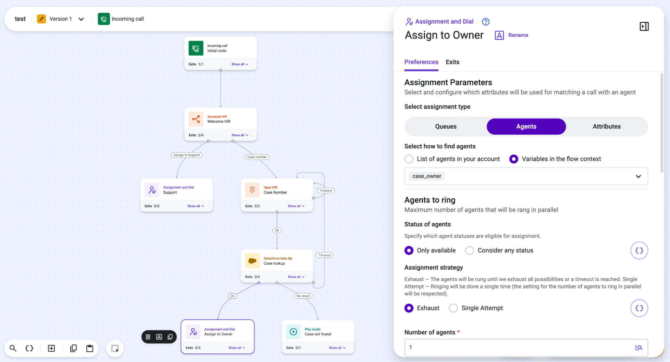The image size is (670, 362).
Task: Click the add node plus icon
Action: pos(52,348)
